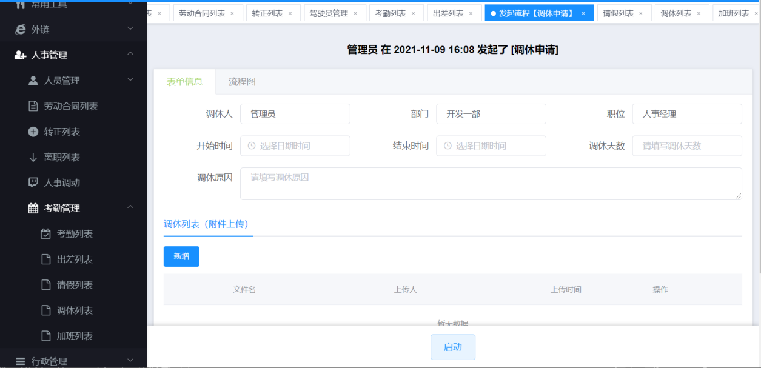Open the 开始时间 date picker field
The width and height of the screenshot is (761, 368).
coord(295,146)
